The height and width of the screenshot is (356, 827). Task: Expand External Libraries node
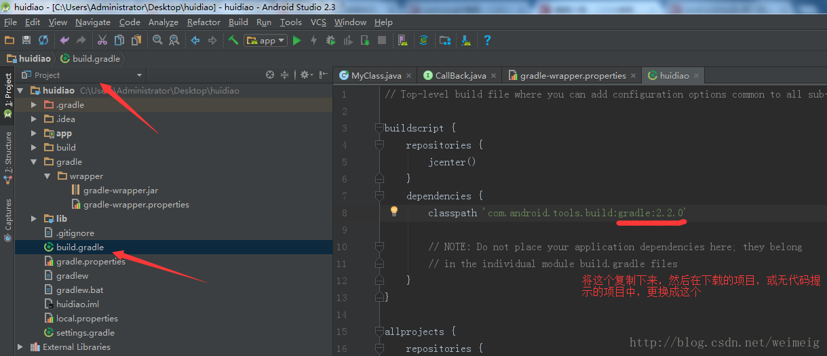coord(20,347)
